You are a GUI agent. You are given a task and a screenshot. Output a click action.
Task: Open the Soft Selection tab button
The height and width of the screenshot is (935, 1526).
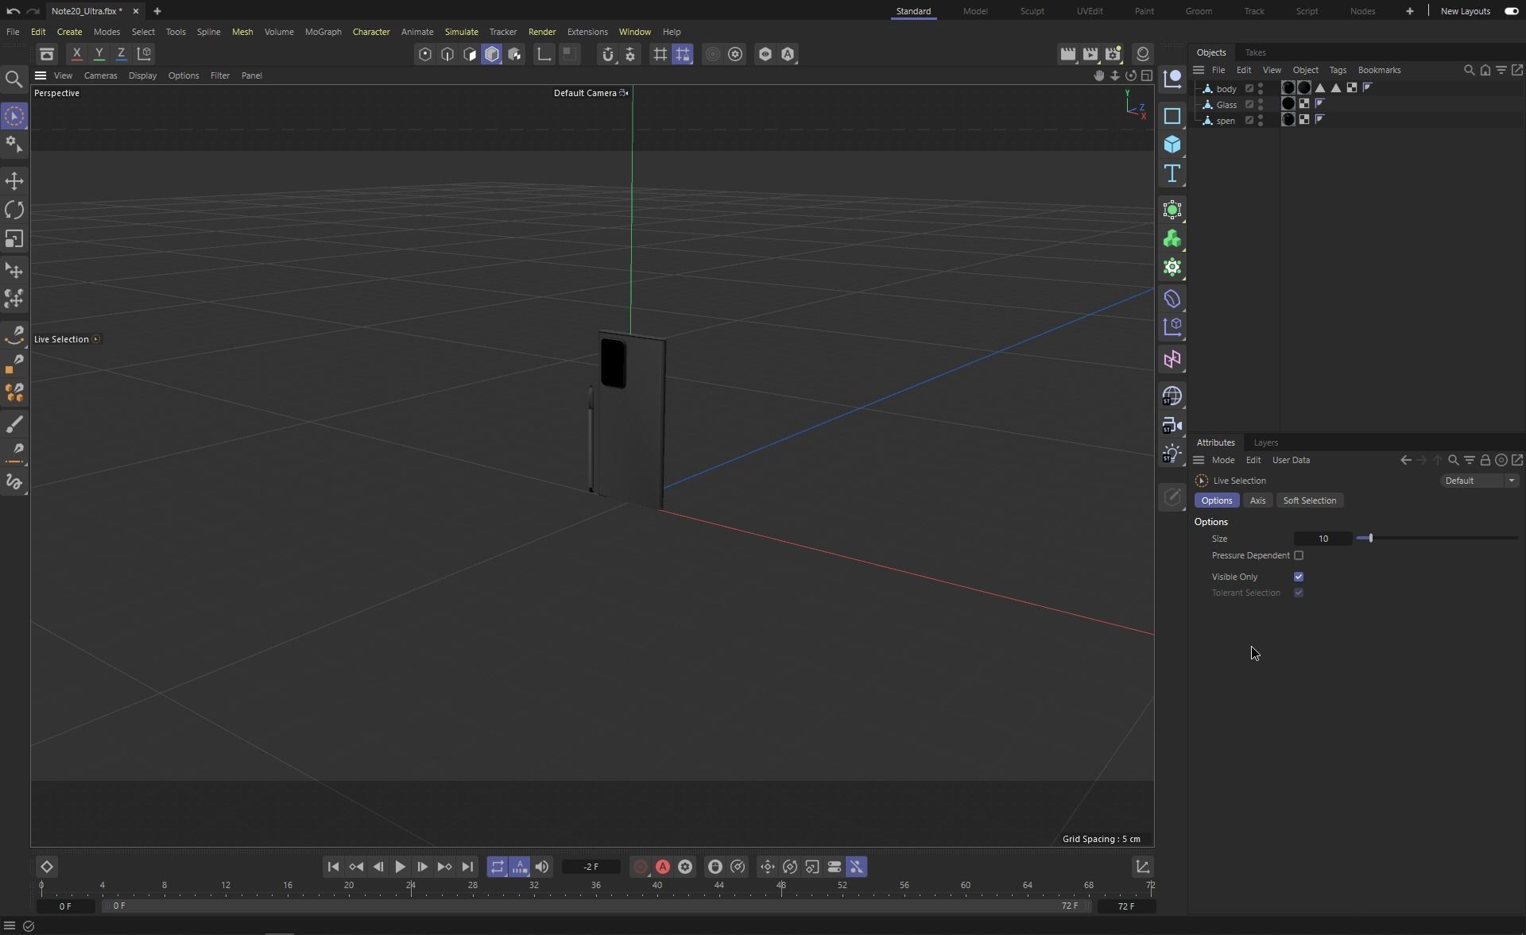pyautogui.click(x=1309, y=500)
